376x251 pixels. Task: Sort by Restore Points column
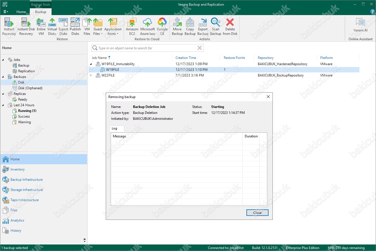tap(234, 58)
